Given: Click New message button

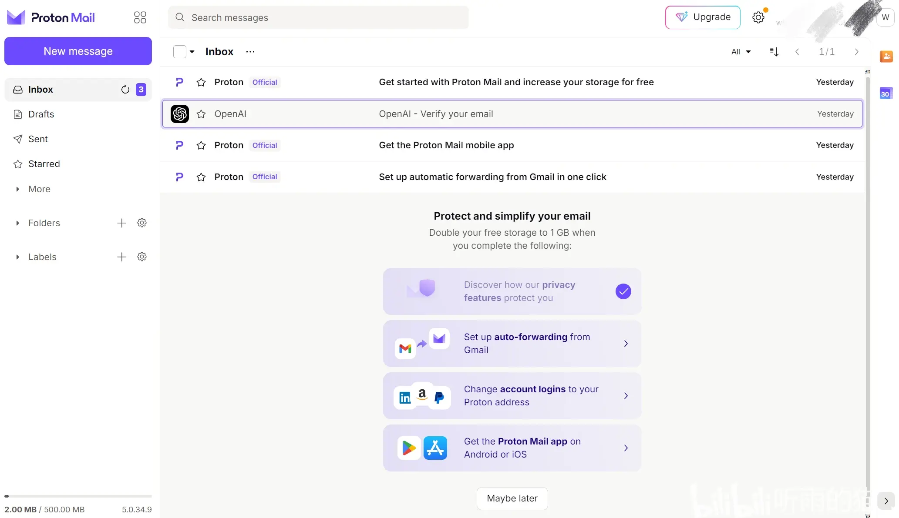Looking at the screenshot, I should (x=78, y=51).
